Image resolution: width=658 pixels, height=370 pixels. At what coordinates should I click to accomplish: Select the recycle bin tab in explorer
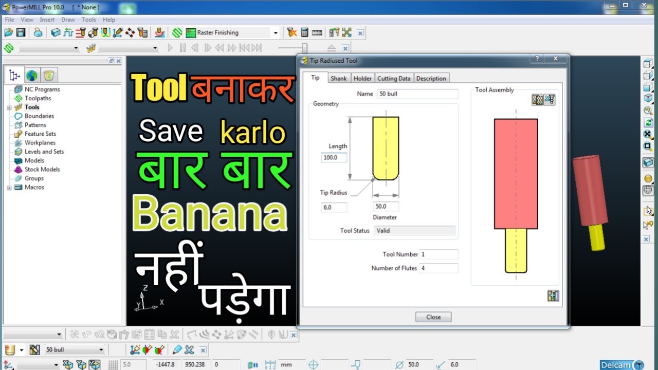coord(49,76)
